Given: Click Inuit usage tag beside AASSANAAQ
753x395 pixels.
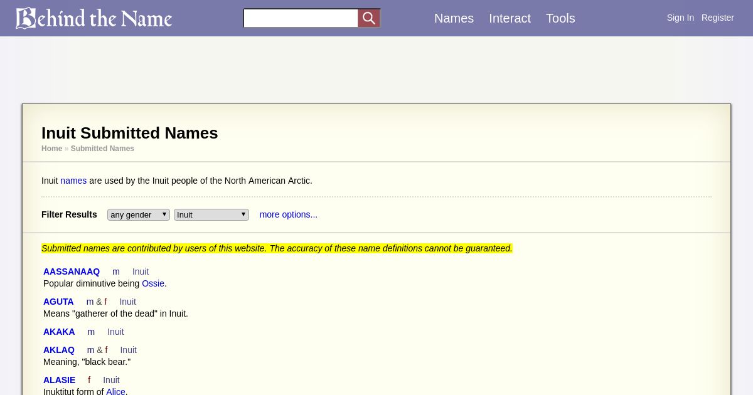Looking at the screenshot, I should pyautogui.click(x=141, y=271).
